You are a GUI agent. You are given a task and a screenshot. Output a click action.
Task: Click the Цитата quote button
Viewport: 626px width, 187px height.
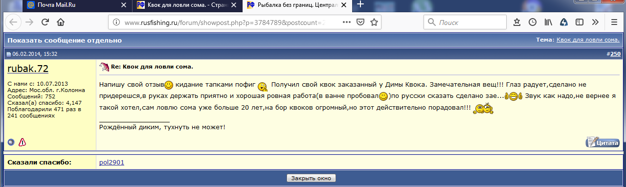(x=603, y=142)
